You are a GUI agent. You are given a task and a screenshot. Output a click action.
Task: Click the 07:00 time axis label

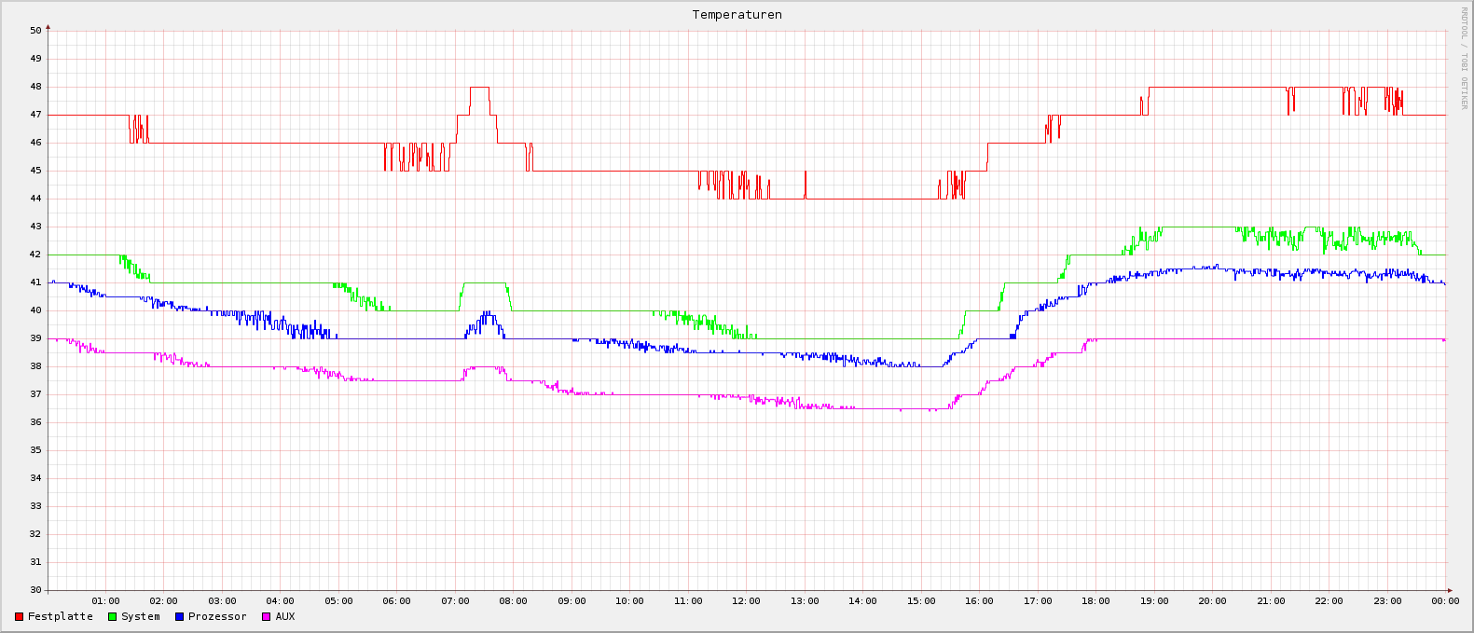pos(455,601)
